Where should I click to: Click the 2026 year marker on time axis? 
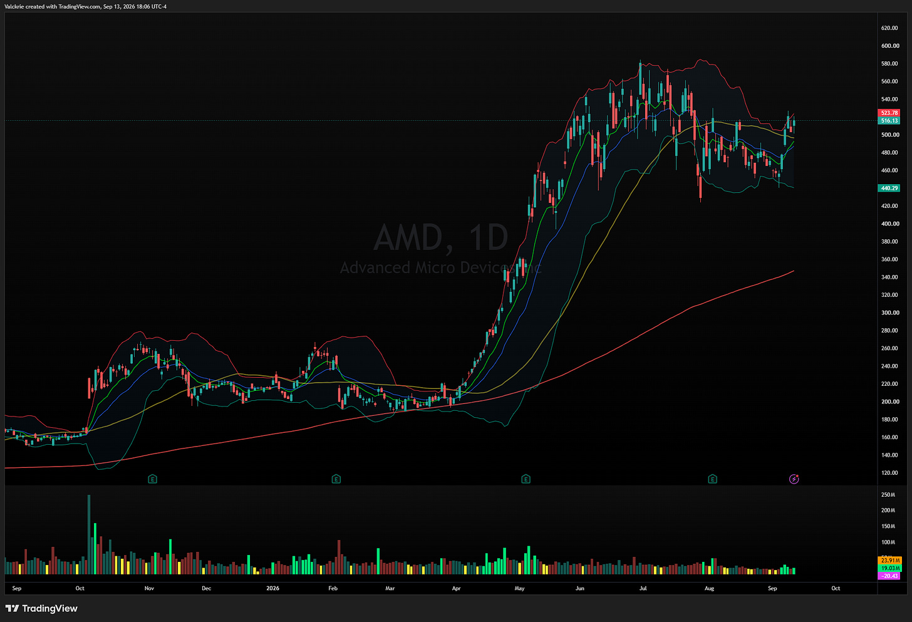(x=272, y=588)
